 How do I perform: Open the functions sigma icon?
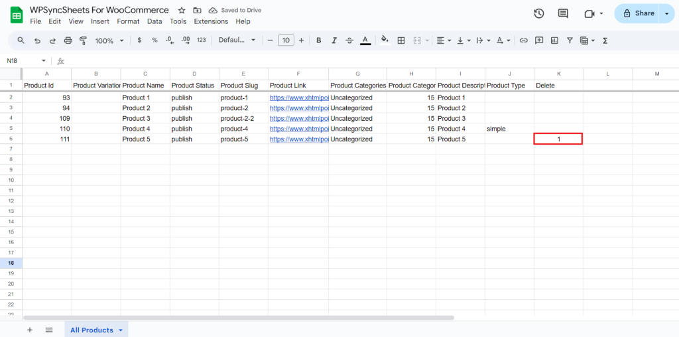click(x=605, y=40)
